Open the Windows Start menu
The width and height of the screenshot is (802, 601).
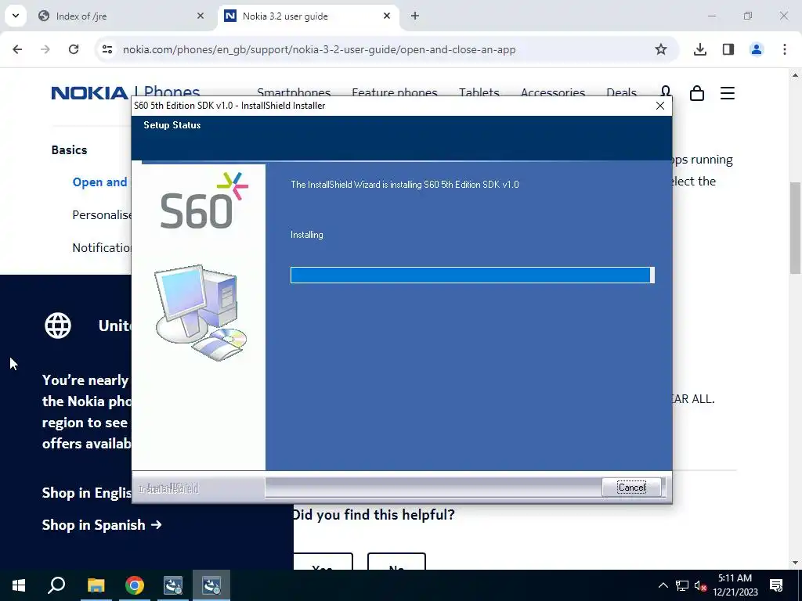[19, 585]
